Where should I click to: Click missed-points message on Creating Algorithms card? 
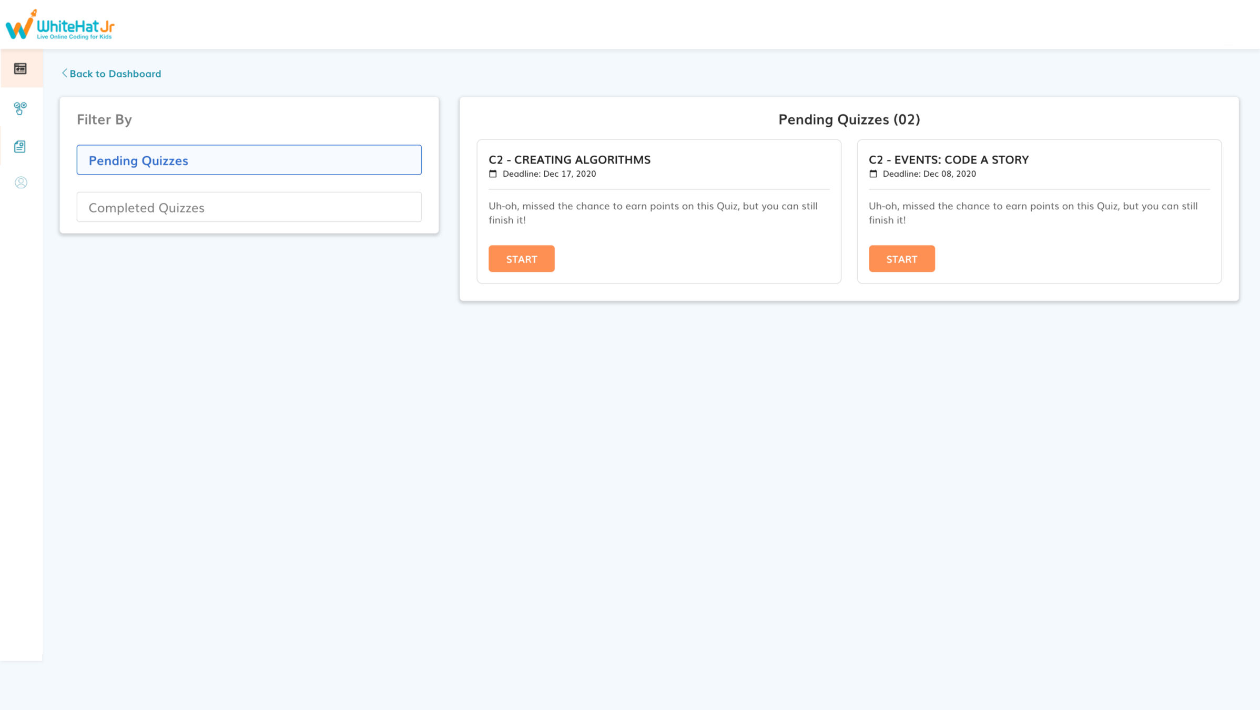point(653,212)
